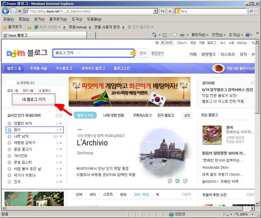Click the 즐겨찾기 favorites star button
Viewport: 261px width, 218px height.
[13, 27]
